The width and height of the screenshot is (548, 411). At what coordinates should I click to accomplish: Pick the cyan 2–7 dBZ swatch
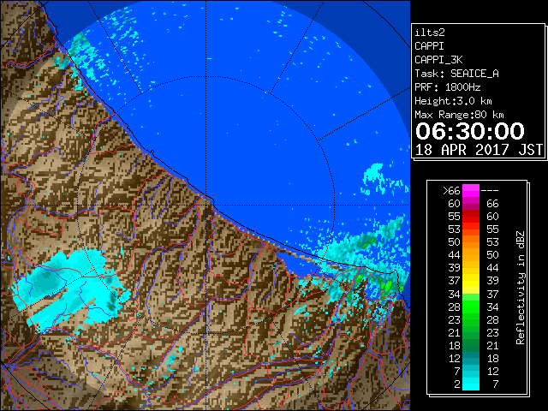click(471, 384)
